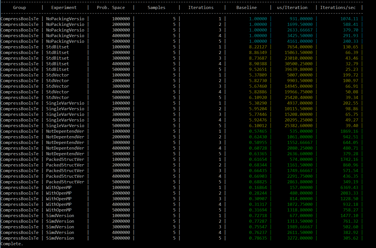Select the us/Iteration value "931.00000"
Image resolution: width=376 pixels, height=248 pixels.
pyautogui.click(x=301, y=19)
